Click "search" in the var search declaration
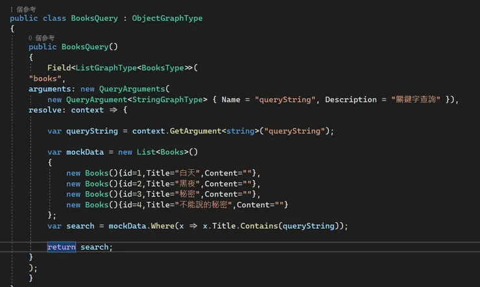This screenshot has height=287, width=480. point(80,226)
